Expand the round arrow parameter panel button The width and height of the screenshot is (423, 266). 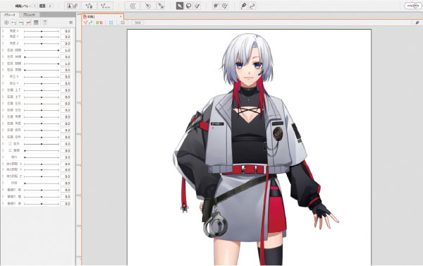[x=6, y=23]
